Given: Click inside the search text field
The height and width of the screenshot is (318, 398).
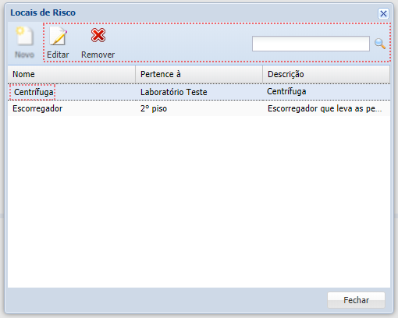Looking at the screenshot, I should point(311,44).
